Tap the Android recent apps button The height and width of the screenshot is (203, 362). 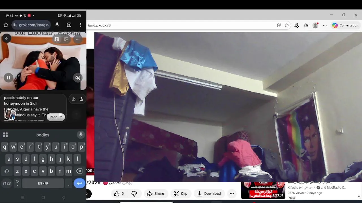(x=23, y=198)
